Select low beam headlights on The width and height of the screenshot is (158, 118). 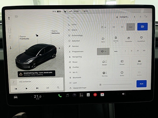pyautogui.click(x=122, y=27)
